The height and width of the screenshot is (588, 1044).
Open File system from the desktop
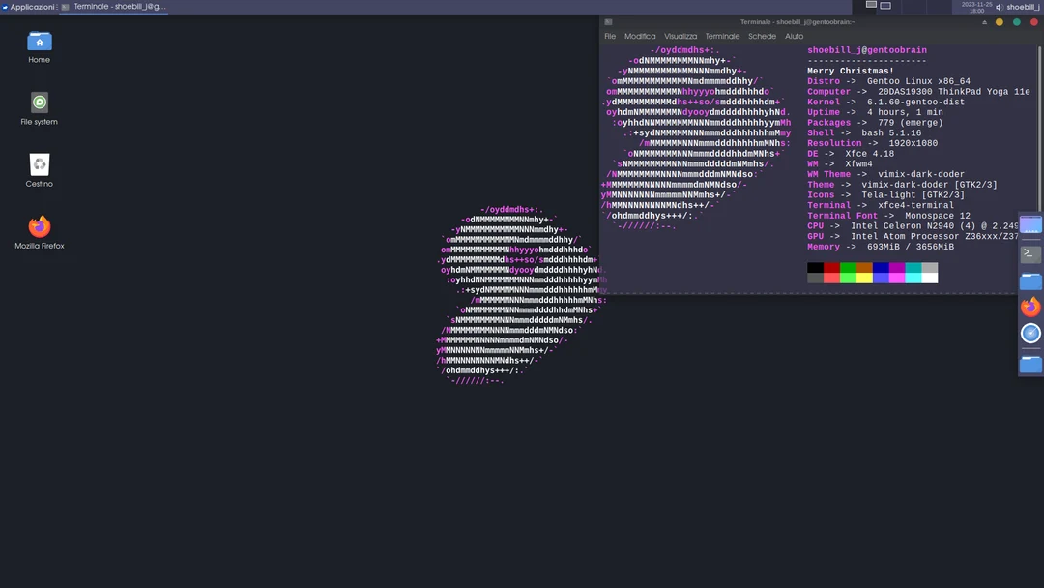click(39, 104)
